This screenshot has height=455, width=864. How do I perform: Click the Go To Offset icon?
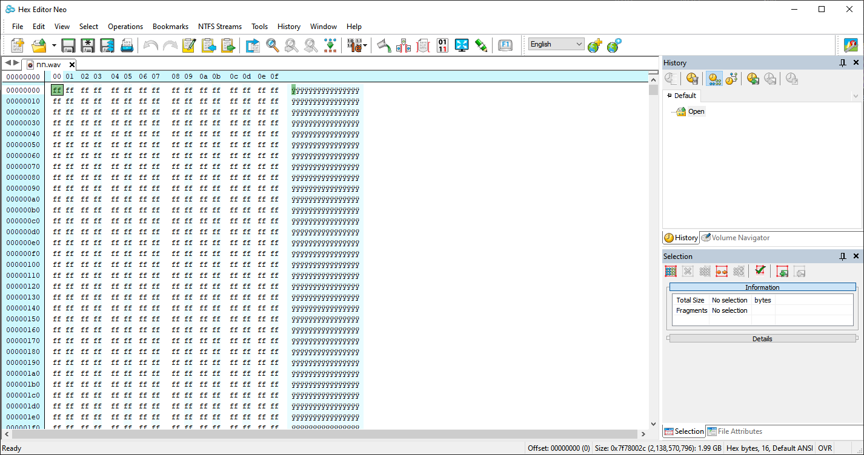tap(253, 45)
